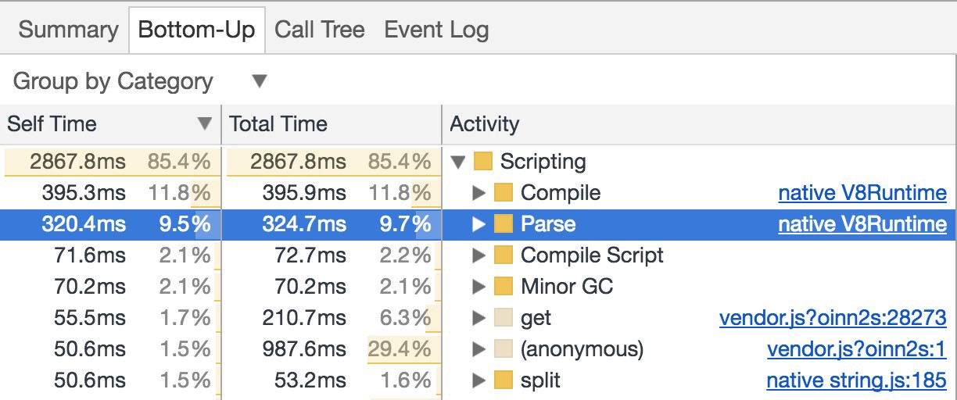Follow the native string.js:185 link
Viewport: 957px width, 400px height.
click(856, 380)
